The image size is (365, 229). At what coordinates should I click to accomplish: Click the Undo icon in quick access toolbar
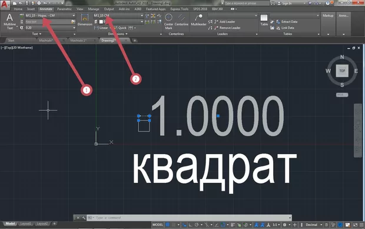click(x=45, y=4)
